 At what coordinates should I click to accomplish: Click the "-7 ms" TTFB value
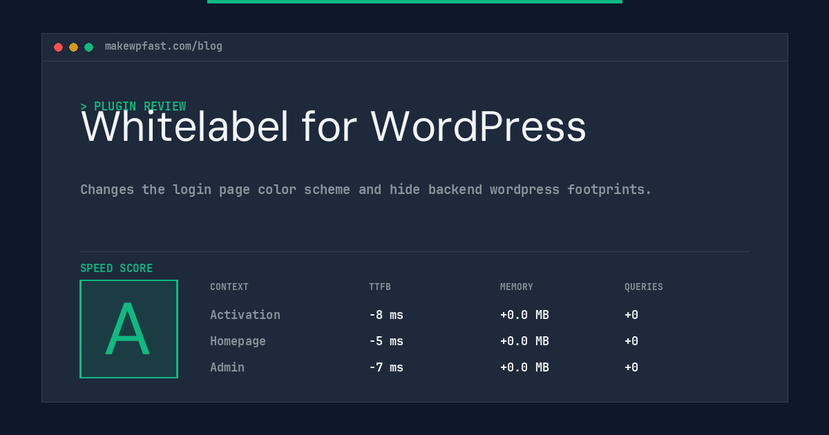click(386, 367)
